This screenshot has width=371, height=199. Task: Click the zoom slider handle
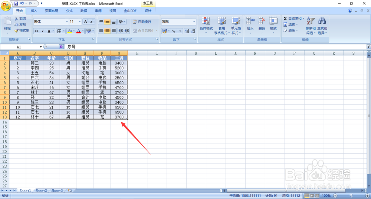(x=351, y=196)
